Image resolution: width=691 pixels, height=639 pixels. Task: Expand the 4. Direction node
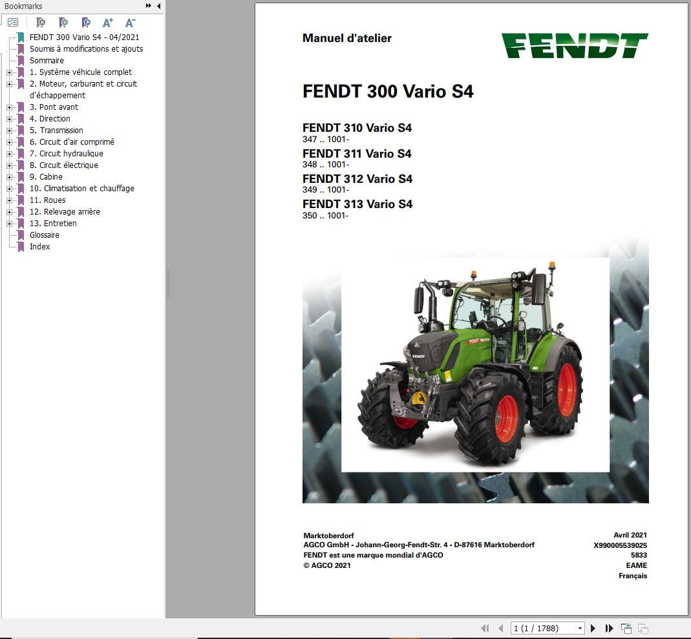[9, 119]
